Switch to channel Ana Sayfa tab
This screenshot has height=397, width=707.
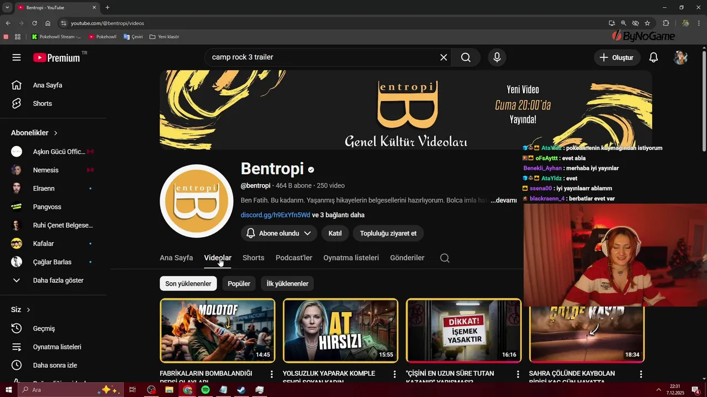(176, 258)
